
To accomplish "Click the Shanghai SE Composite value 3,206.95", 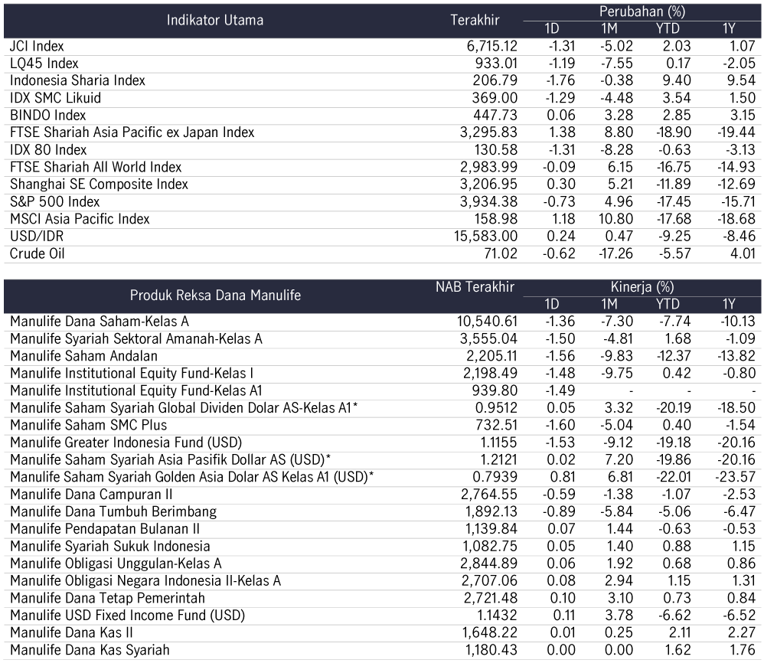I will (x=488, y=185).
